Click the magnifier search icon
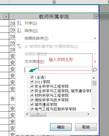This screenshot has width=109, height=136. click(94, 70)
